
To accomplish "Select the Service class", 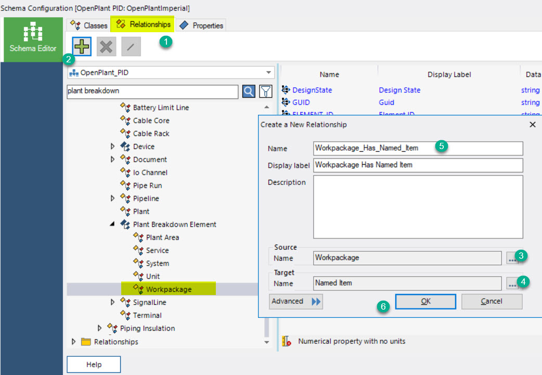I will [x=157, y=250].
